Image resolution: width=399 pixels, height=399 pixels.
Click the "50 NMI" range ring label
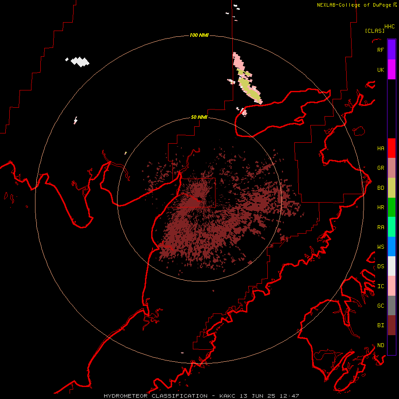[x=199, y=117]
